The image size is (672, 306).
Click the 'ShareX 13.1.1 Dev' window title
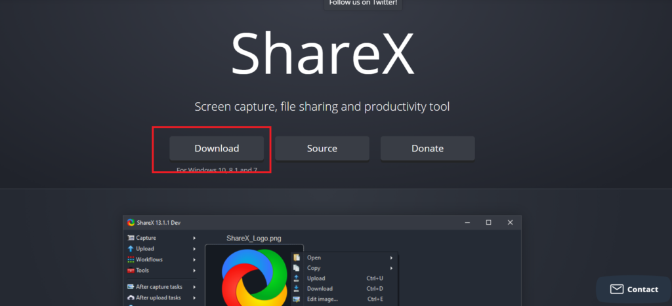click(159, 223)
